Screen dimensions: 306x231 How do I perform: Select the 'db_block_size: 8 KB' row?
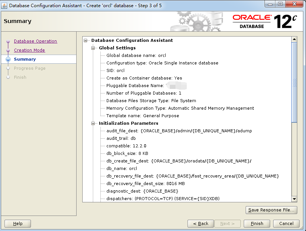click(x=127, y=153)
